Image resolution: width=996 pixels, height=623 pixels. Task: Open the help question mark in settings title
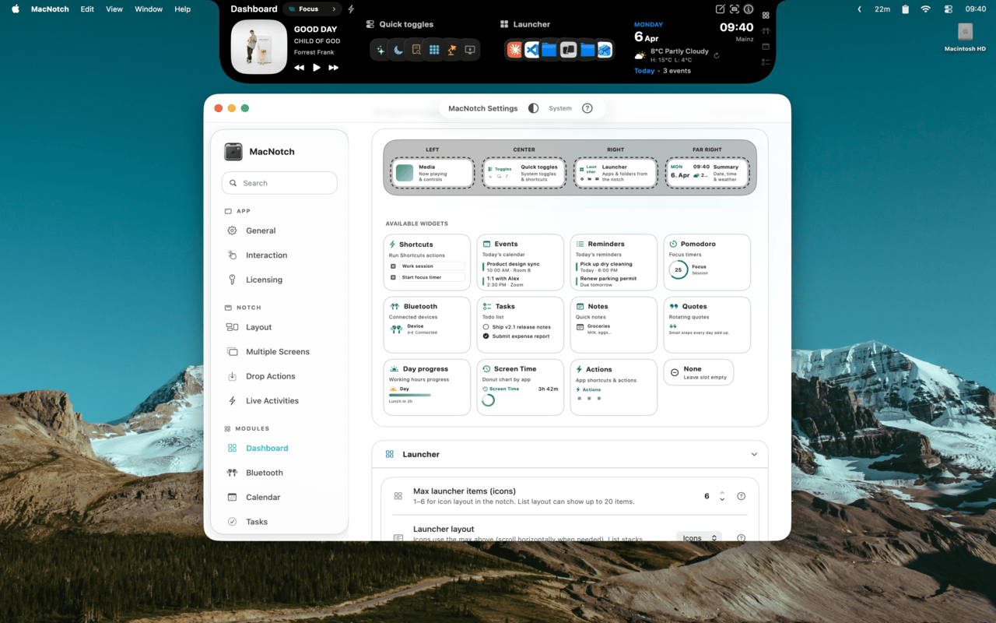[587, 108]
